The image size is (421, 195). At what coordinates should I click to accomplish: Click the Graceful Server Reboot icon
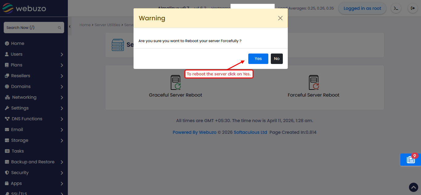175,82
